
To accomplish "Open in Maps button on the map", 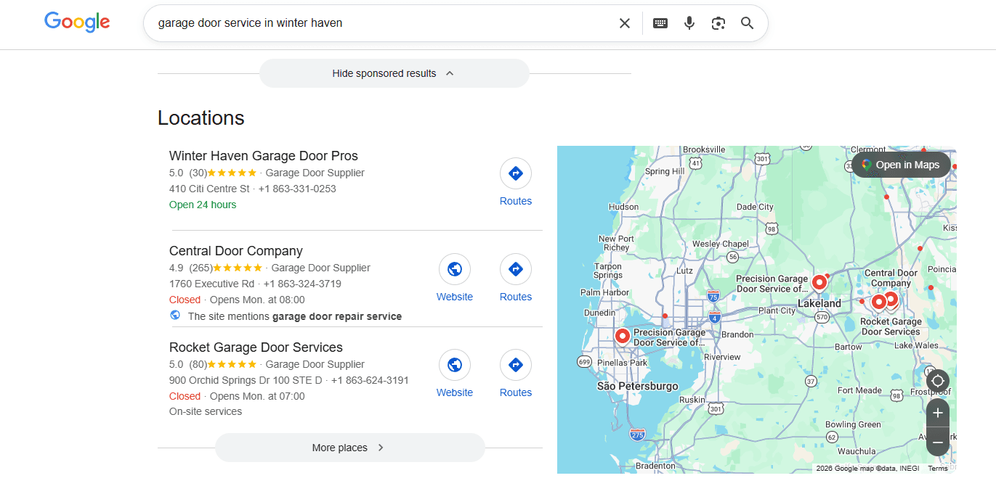I will click(901, 165).
